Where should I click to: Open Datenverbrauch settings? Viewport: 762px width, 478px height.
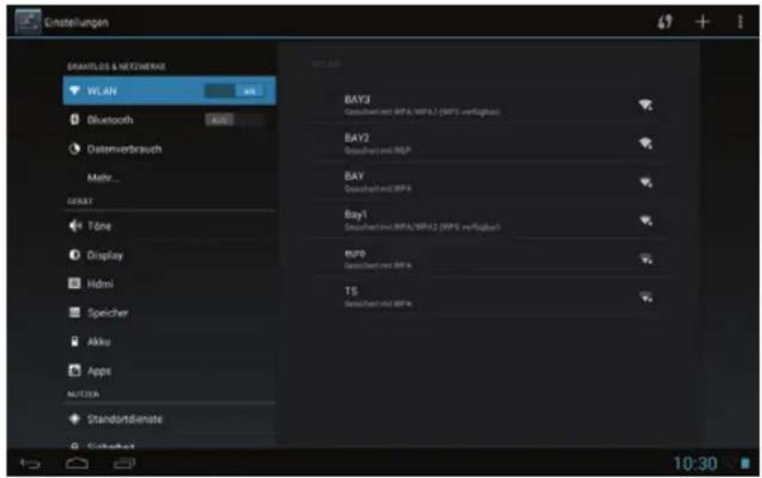169,149
